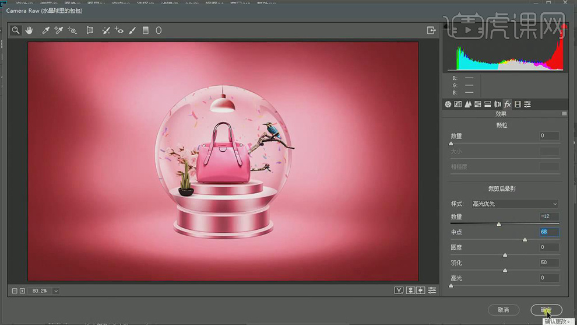577x325 pixels.
Task: Click the 羽化 value field showing 50
Action: pyautogui.click(x=549, y=263)
